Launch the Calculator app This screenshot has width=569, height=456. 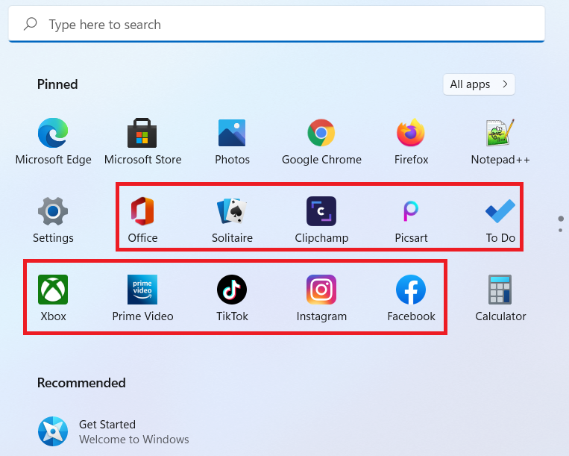[x=500, y=298]
